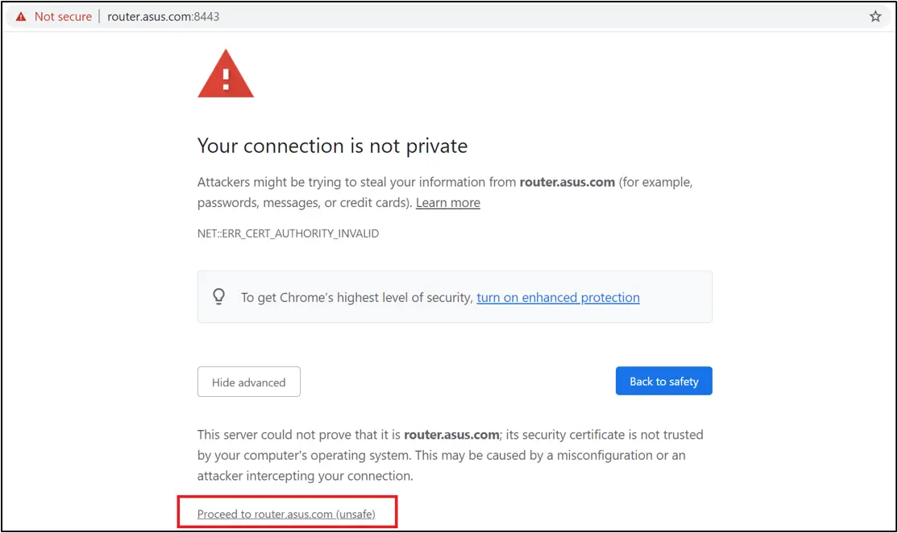Click the heading "Your connection is not private"
The width and height of the screenshot is (898, 533).
pos(332,146)
